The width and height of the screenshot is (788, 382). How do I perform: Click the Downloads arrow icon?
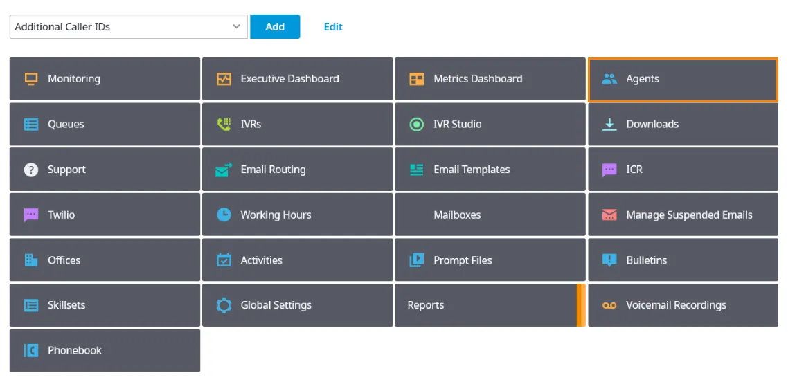tap(609, 125)
